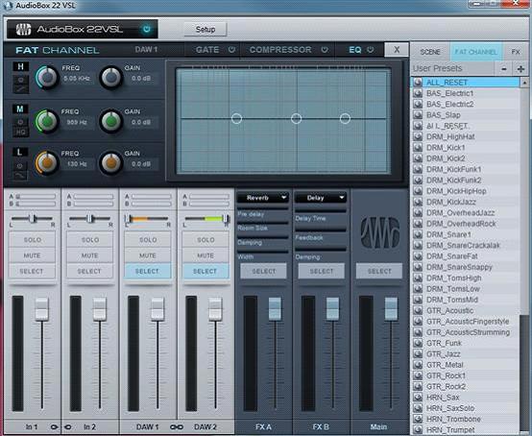Load the BAS_Electric1 preset

465,93
